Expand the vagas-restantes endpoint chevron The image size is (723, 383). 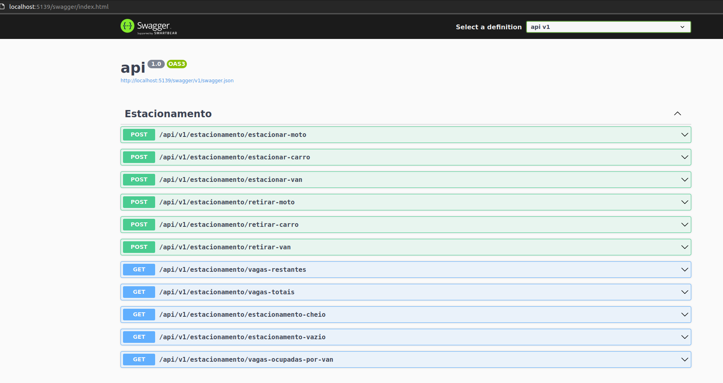click(685, 270)
